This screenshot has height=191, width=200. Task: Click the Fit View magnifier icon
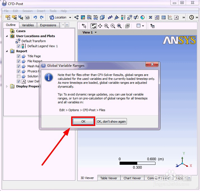tap(119, 26)
